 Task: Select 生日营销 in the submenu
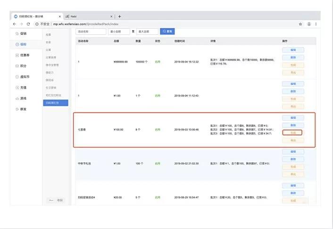coord(51,88)
